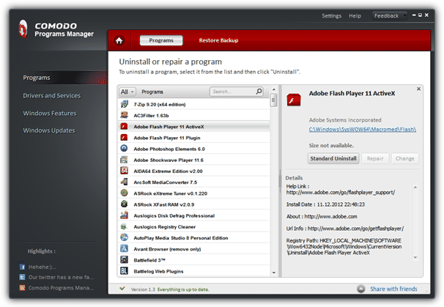Image resolution: width=444 pixels, height=307 pixels.
Task: Open Windows Features section
Action: click(x=50, y=114)
